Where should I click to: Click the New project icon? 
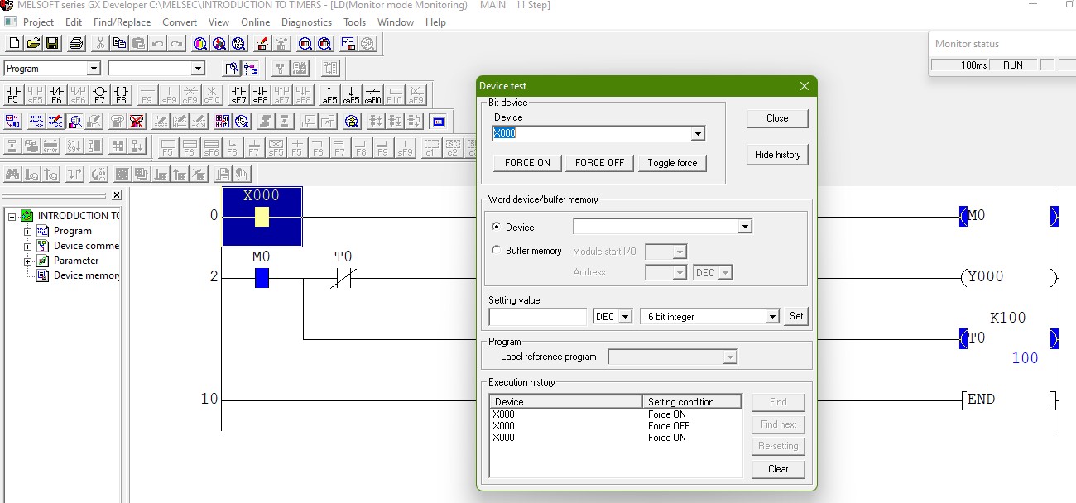pos(14,43)
